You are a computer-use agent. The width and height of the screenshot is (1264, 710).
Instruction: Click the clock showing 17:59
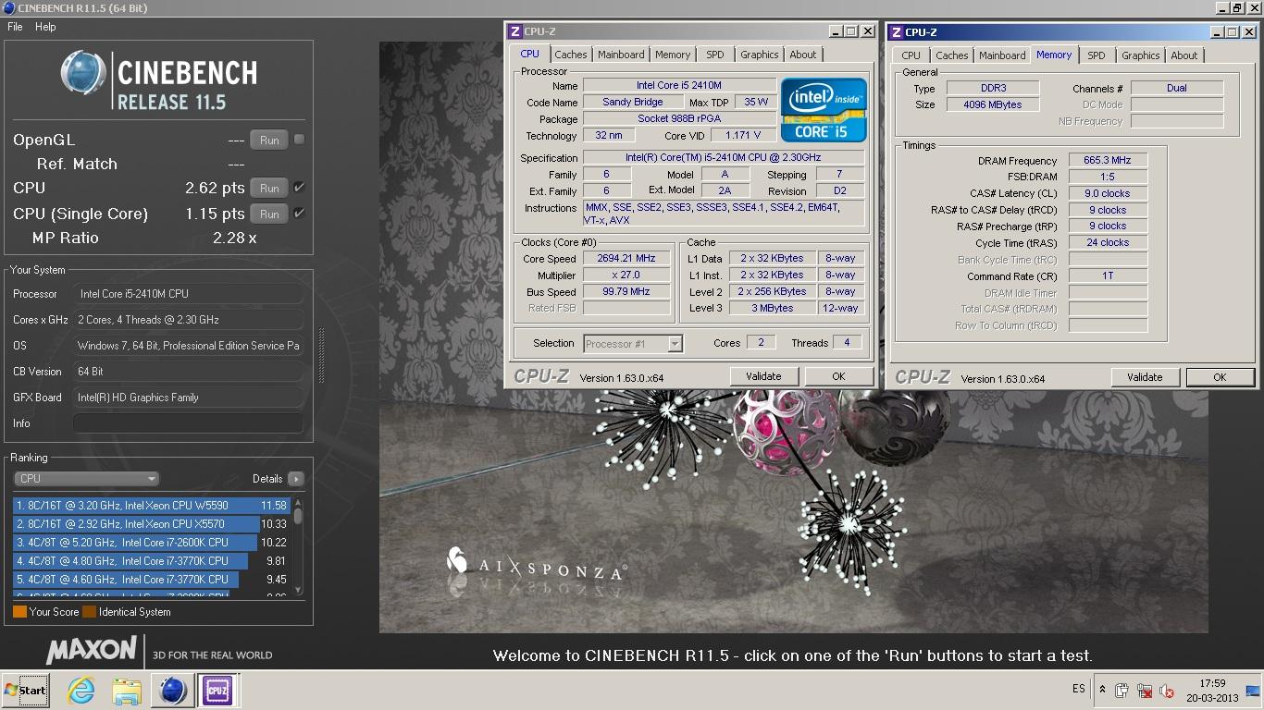point(1212,684)
